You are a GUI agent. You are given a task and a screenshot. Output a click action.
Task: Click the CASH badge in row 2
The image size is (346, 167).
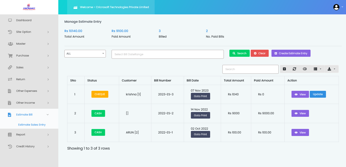pos(98,113)
